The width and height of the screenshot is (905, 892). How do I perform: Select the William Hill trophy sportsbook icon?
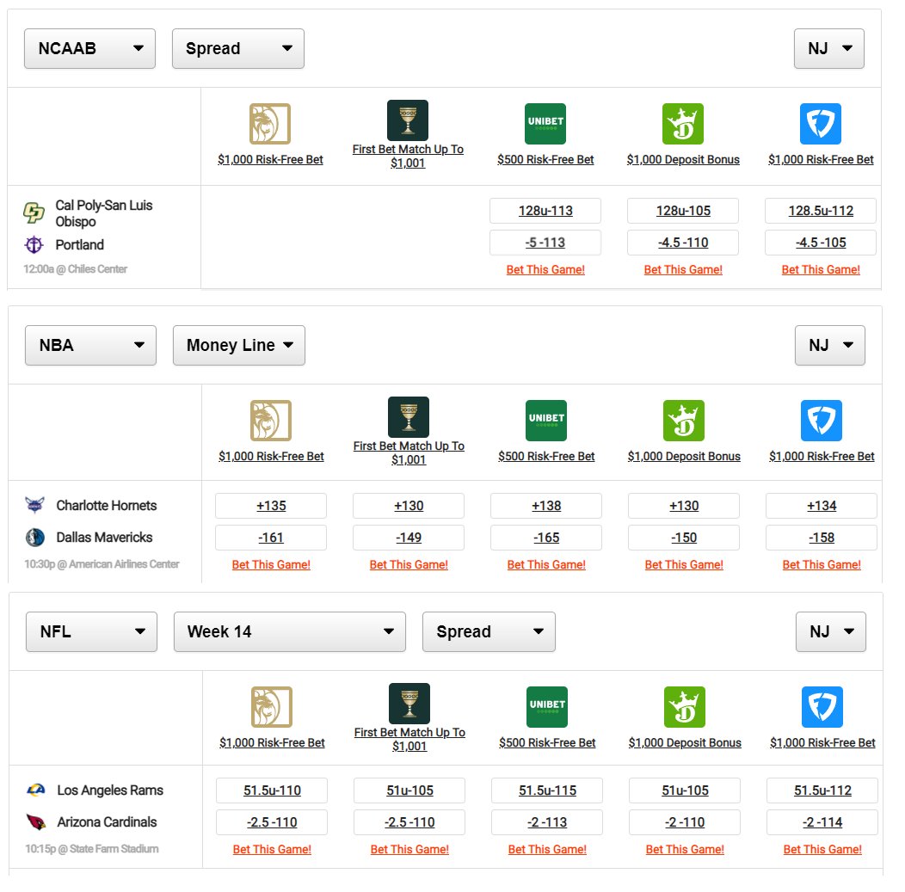tap(408, 120)
